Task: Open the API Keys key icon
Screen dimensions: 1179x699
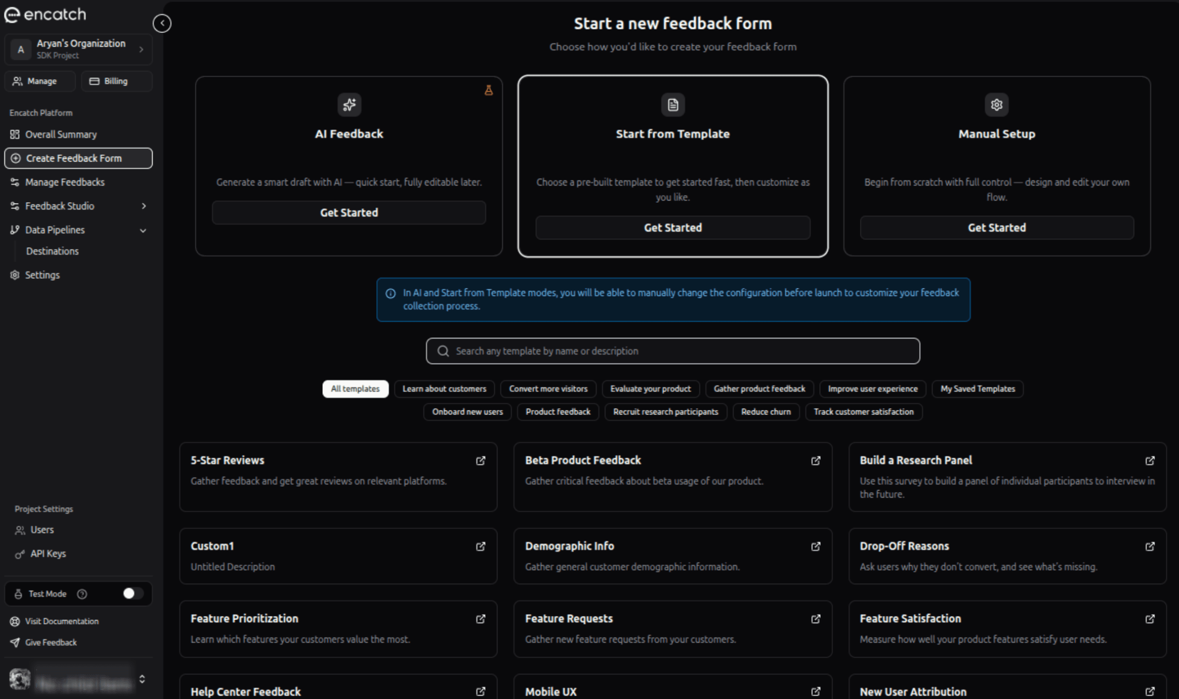Action: click(19, 553)
